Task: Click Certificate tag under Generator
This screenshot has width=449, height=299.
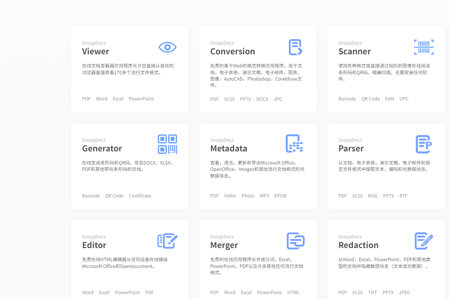Action: point(140,196)
